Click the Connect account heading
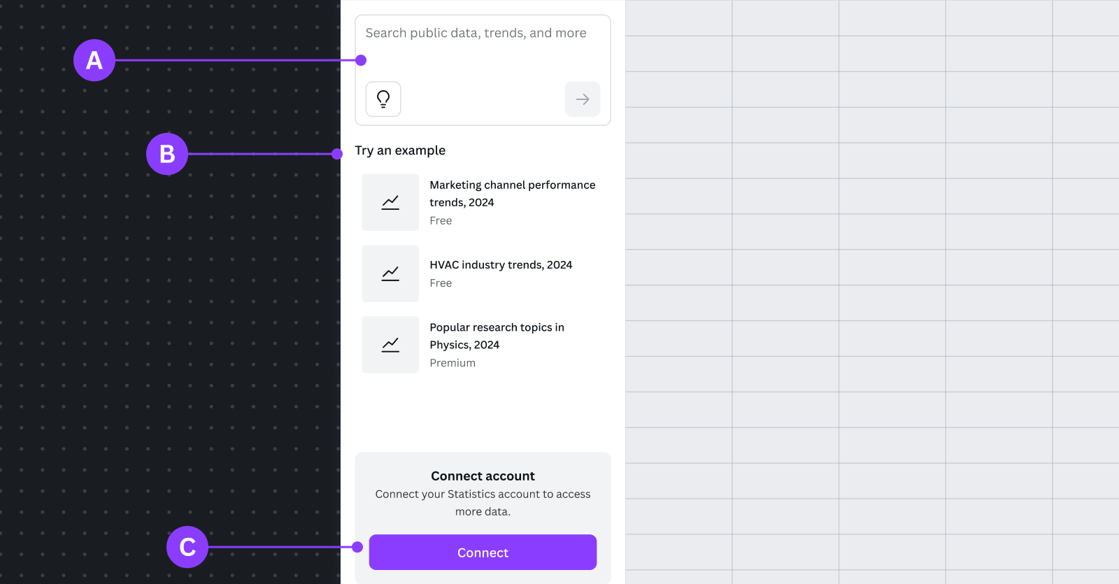Image resolution: width=1119 pixels, height=584 pixels. click(483, 476)
